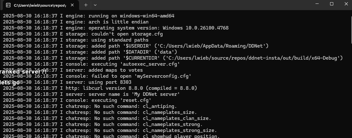Click the 'lets go' overlay text
Image resolution: width=352 pixels, height=138 pixels.
coord(10,82)
